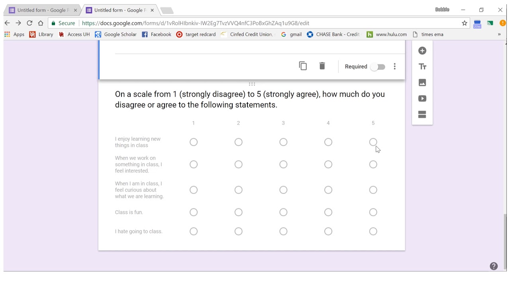510x287 pixels.
Task: Duplicate the question with the copy icon
Action: (303, 66)
